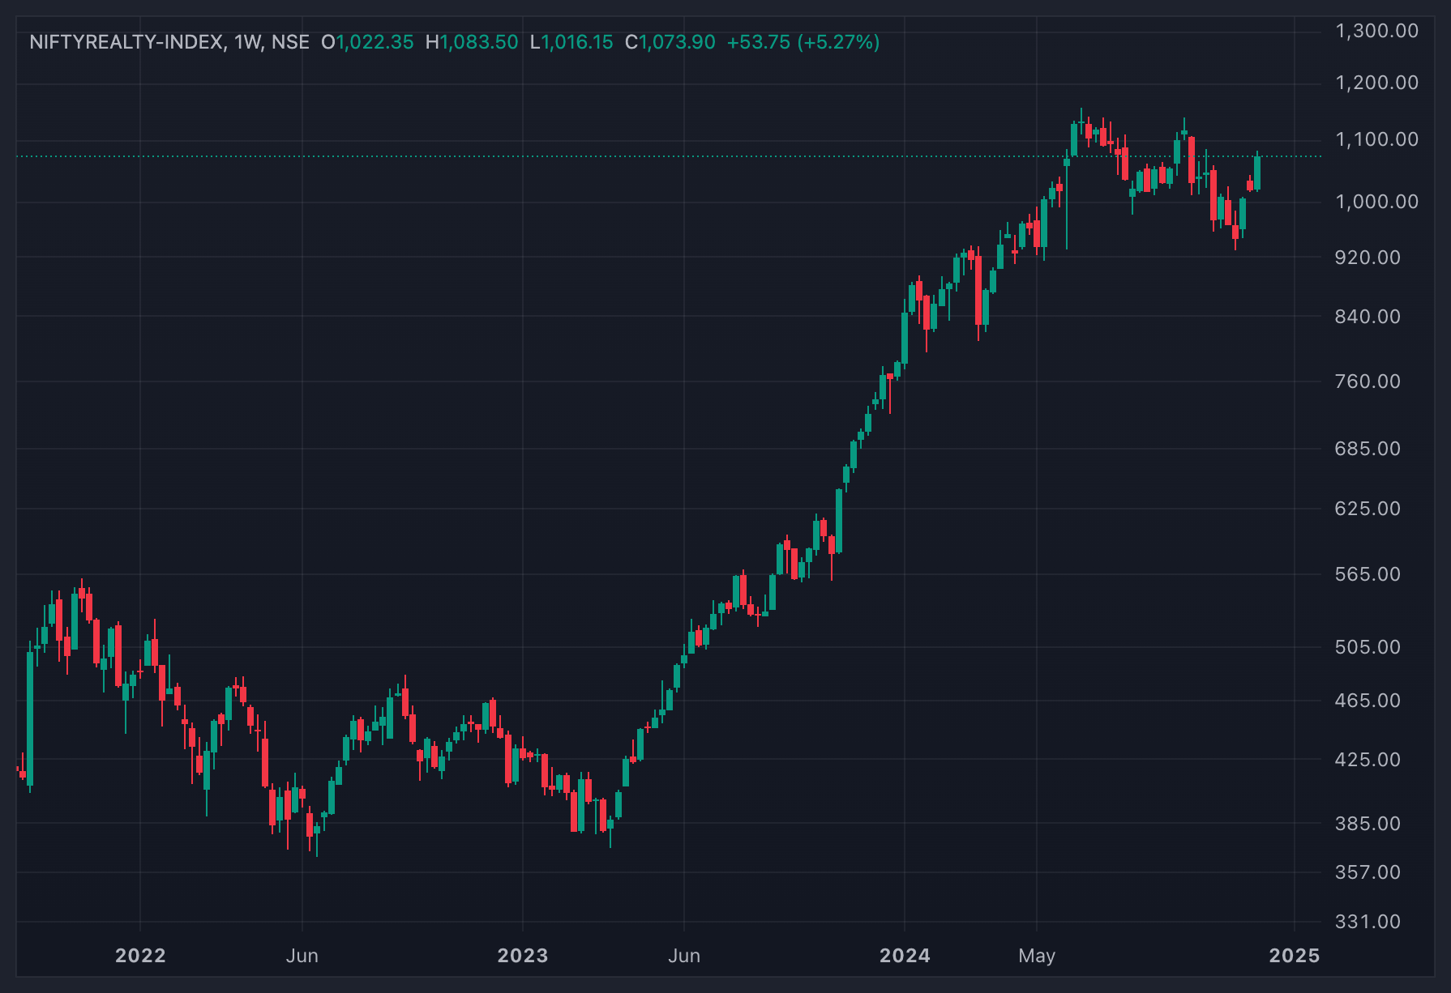Click the 505.00 price scale label
Image resolution: width=1451 pixels, height=993 pixels.
tap(1368, 647)
